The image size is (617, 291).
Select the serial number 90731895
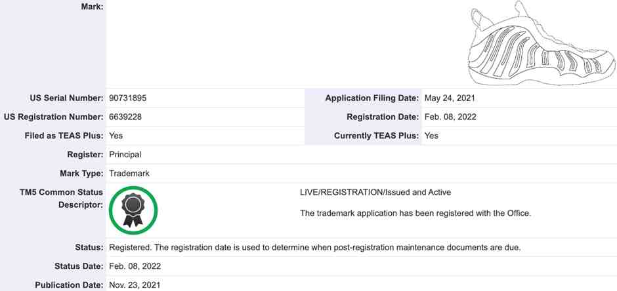128,98
